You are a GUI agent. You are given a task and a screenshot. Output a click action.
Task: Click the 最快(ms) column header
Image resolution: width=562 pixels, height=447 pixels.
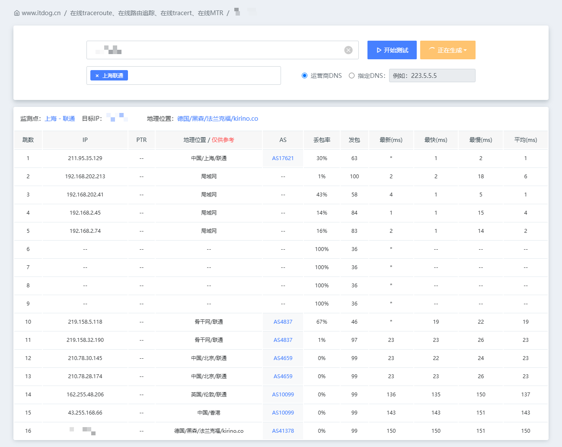[436, 140]
